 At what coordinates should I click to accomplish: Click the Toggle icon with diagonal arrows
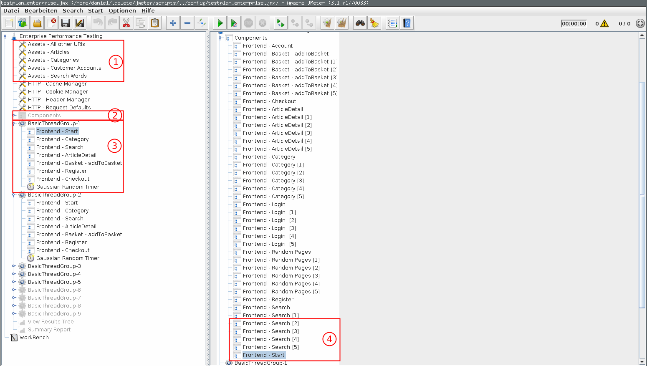tap(202, 23)
